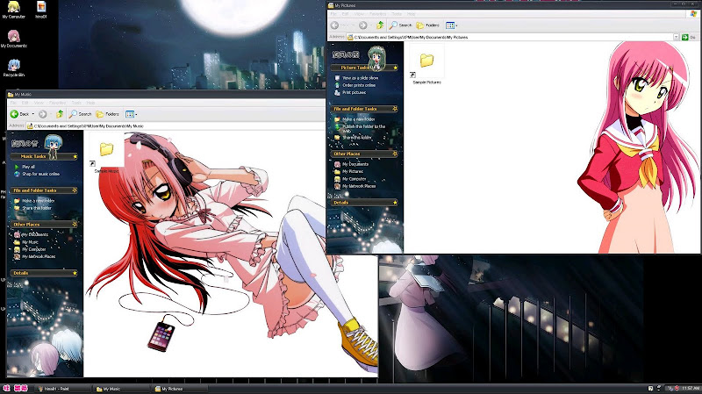This screenshot has width=702, height=394.
Task: Click Up folder icon in My Music toolbar
Action: pos(60,114)
